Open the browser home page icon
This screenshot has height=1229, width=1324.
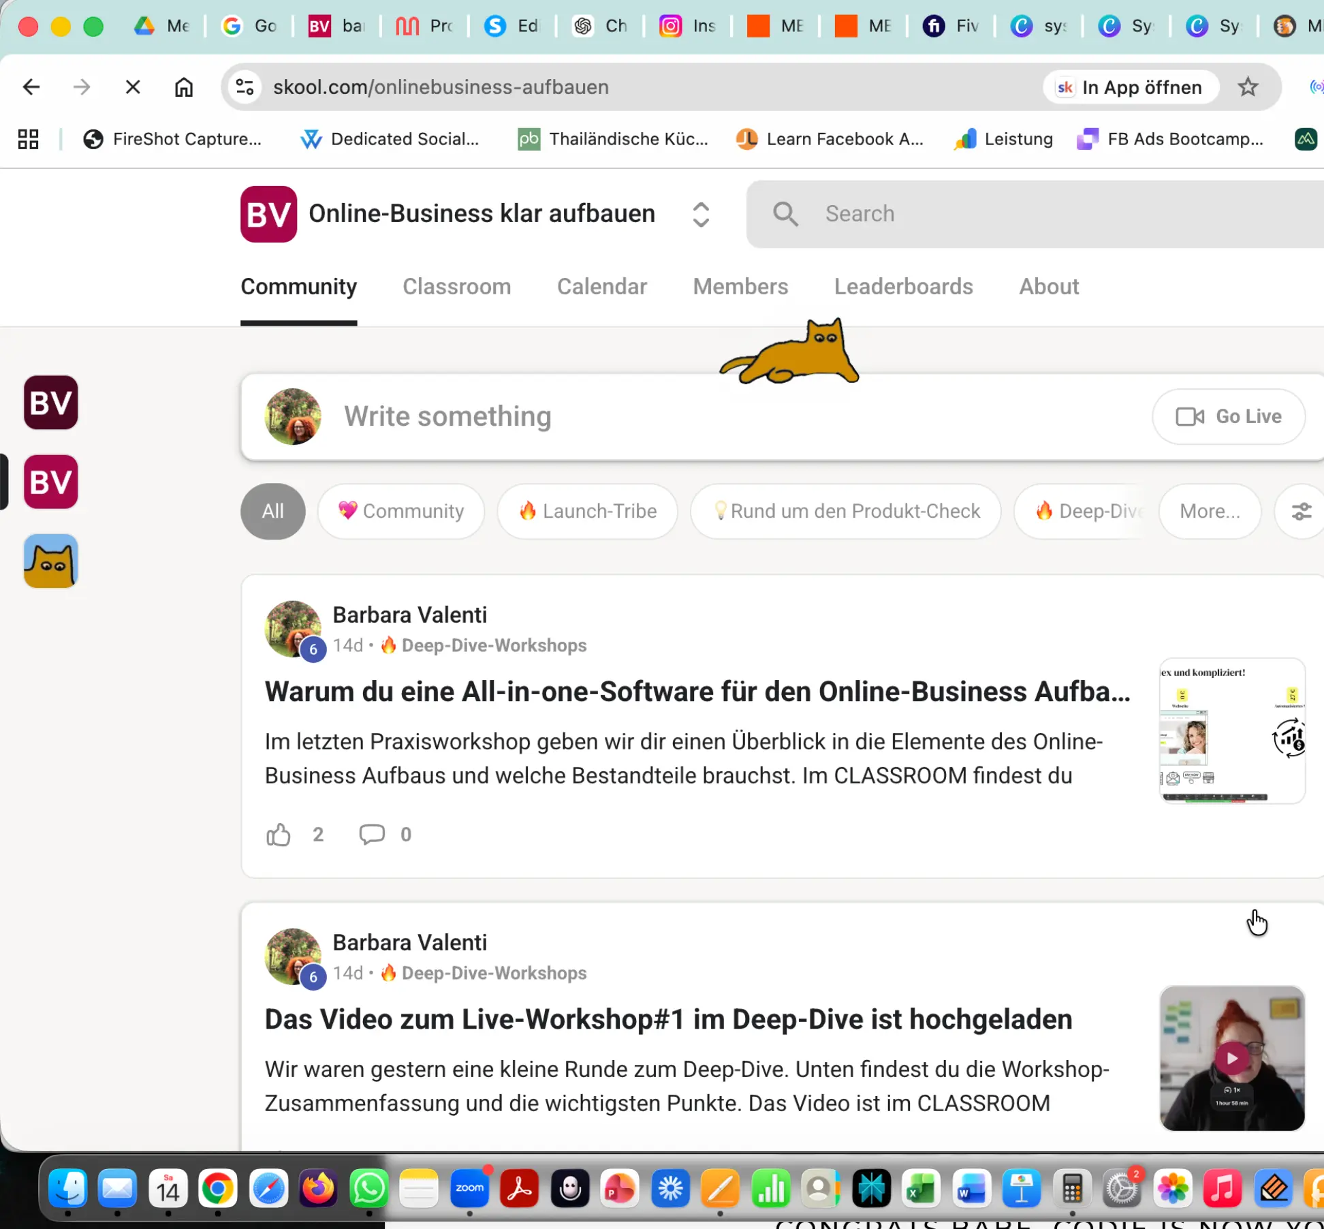click(x=184, y=87)
